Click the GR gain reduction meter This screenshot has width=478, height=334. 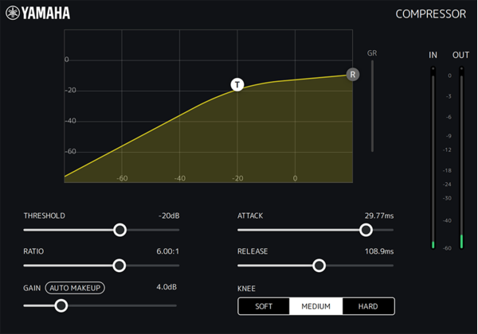[371, 105]
